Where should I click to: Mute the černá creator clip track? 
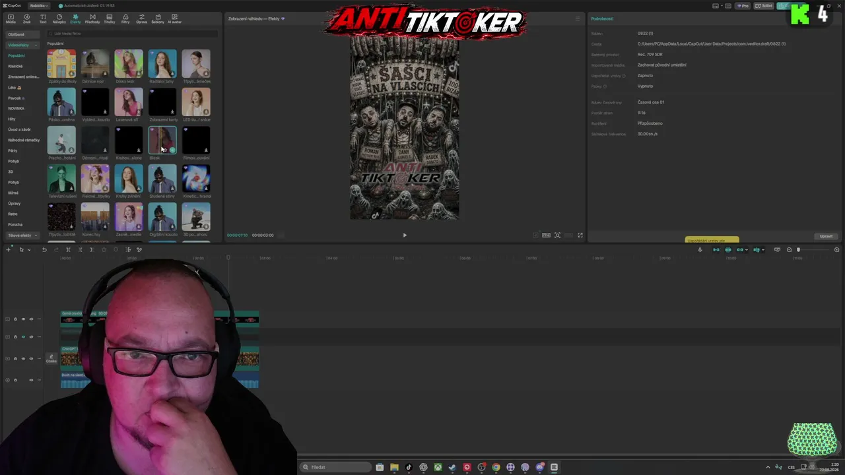tap(31, 319)
